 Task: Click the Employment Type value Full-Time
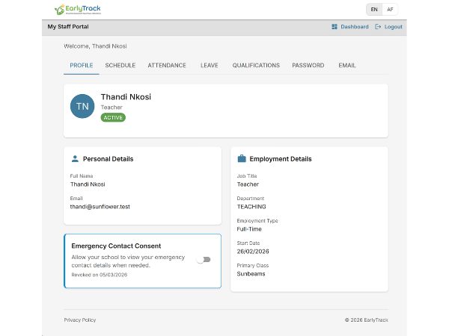[x=249, y=229]
